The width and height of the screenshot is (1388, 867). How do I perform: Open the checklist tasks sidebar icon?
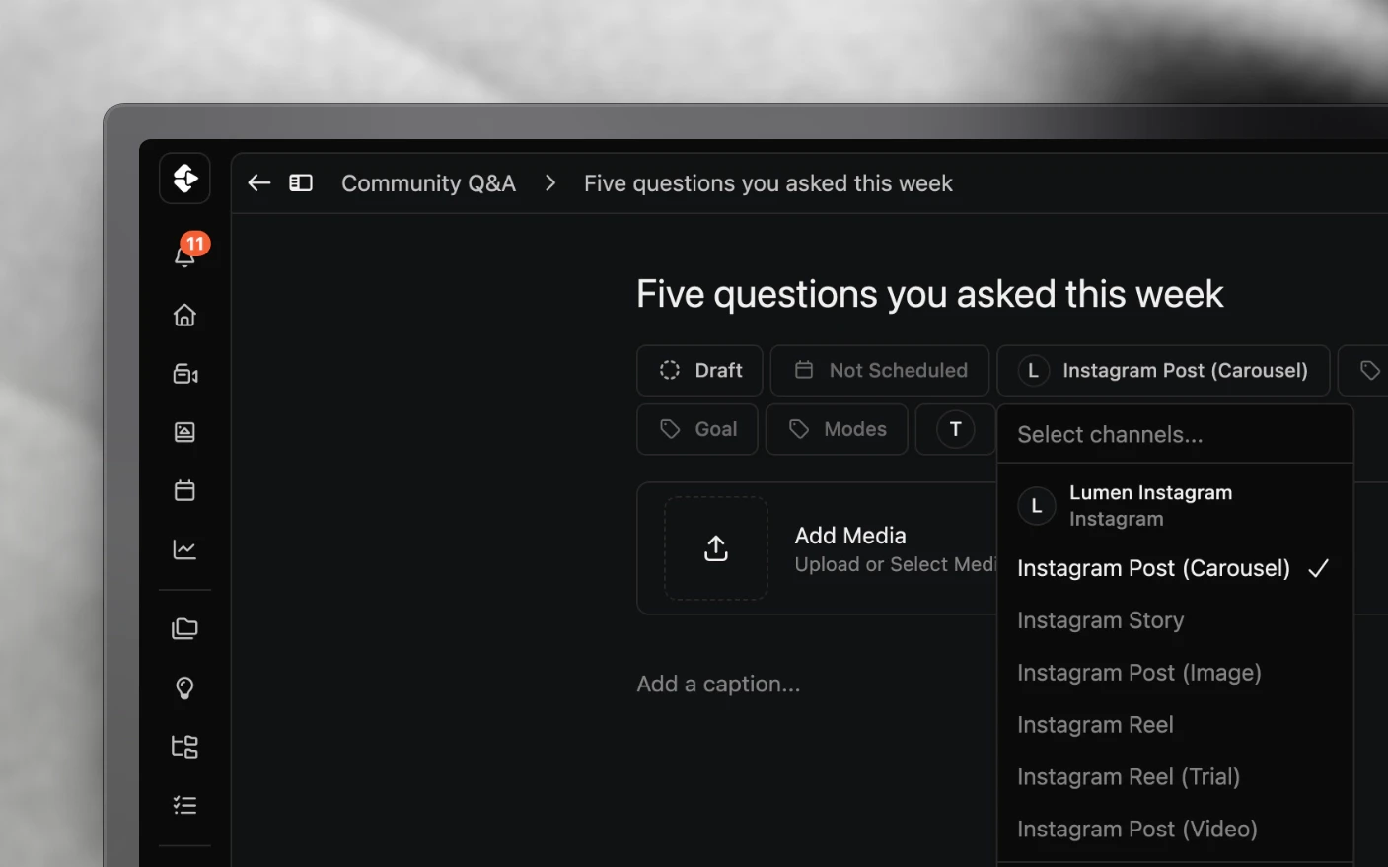coord(184,806)
